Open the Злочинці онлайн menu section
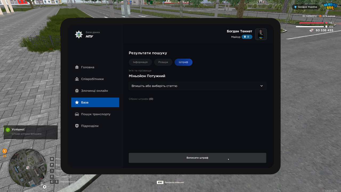 point(95,91)
